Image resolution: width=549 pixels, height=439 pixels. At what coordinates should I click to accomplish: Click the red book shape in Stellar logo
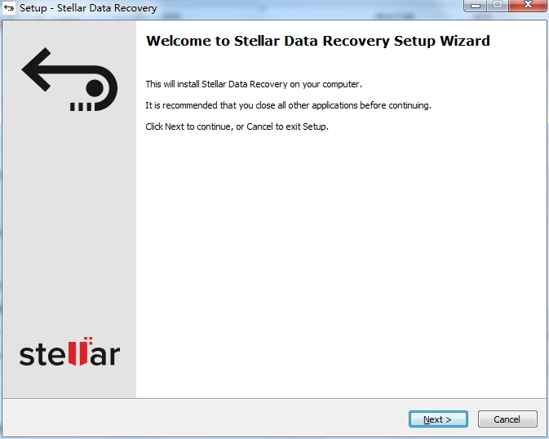click(80, 352)
